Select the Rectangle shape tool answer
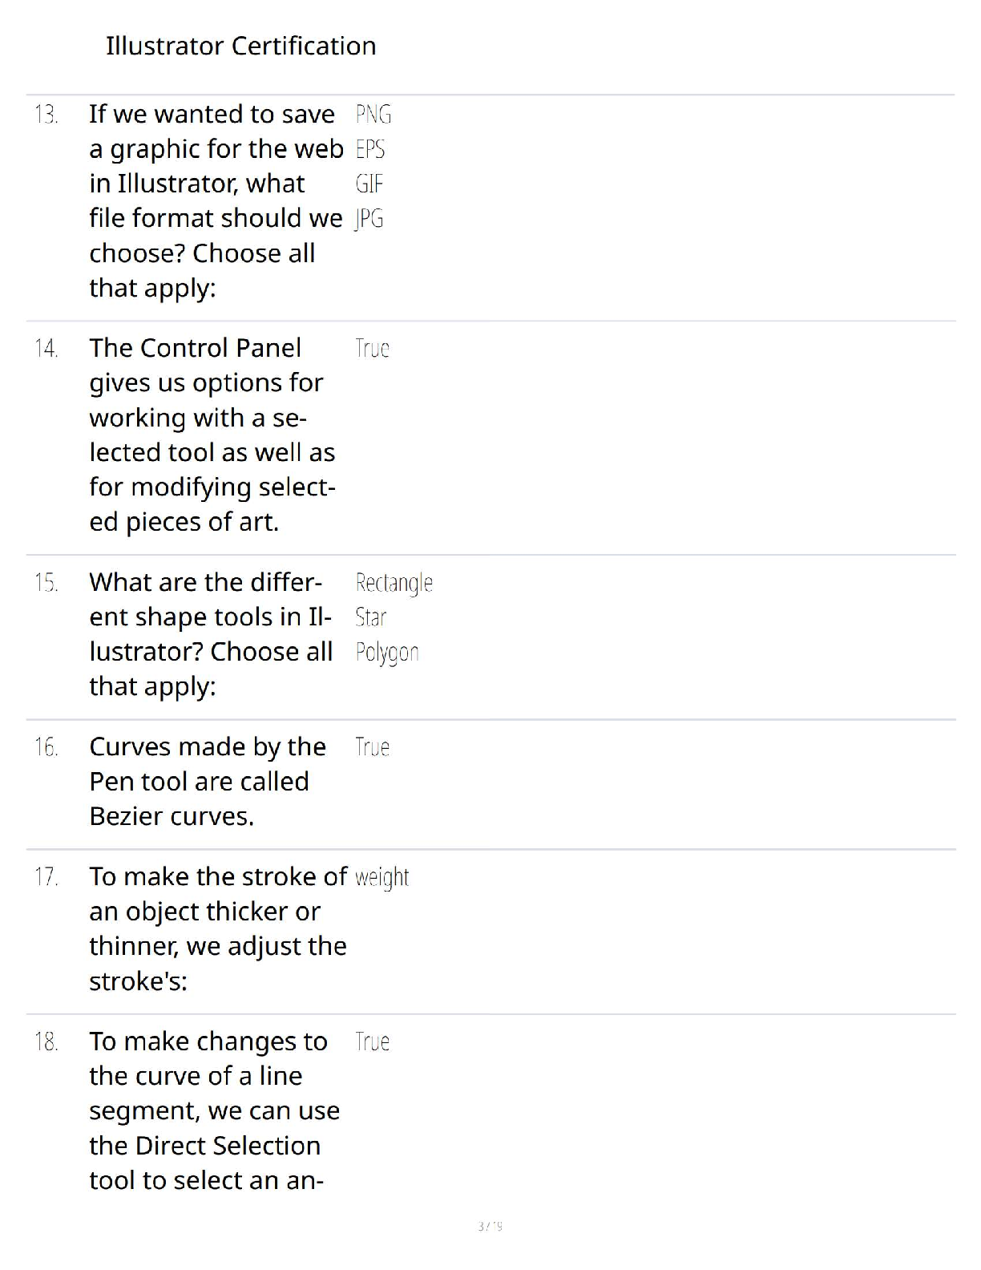Image resolution: width=981 pixels, height=1270 pixels. (394, 583)
